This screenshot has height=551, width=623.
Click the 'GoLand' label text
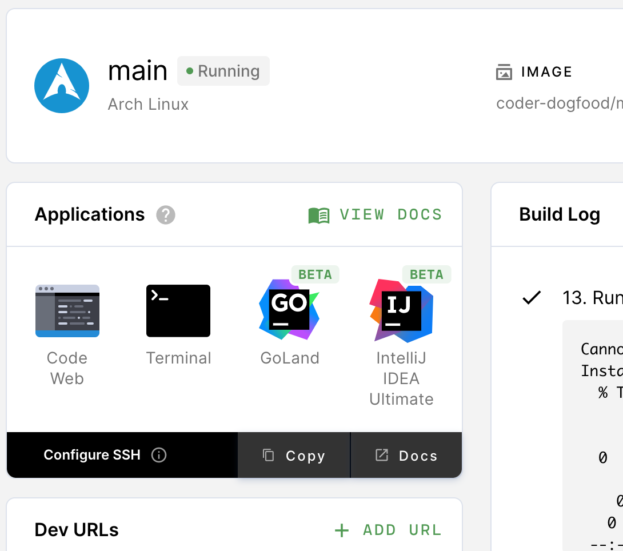click(290, 358)
